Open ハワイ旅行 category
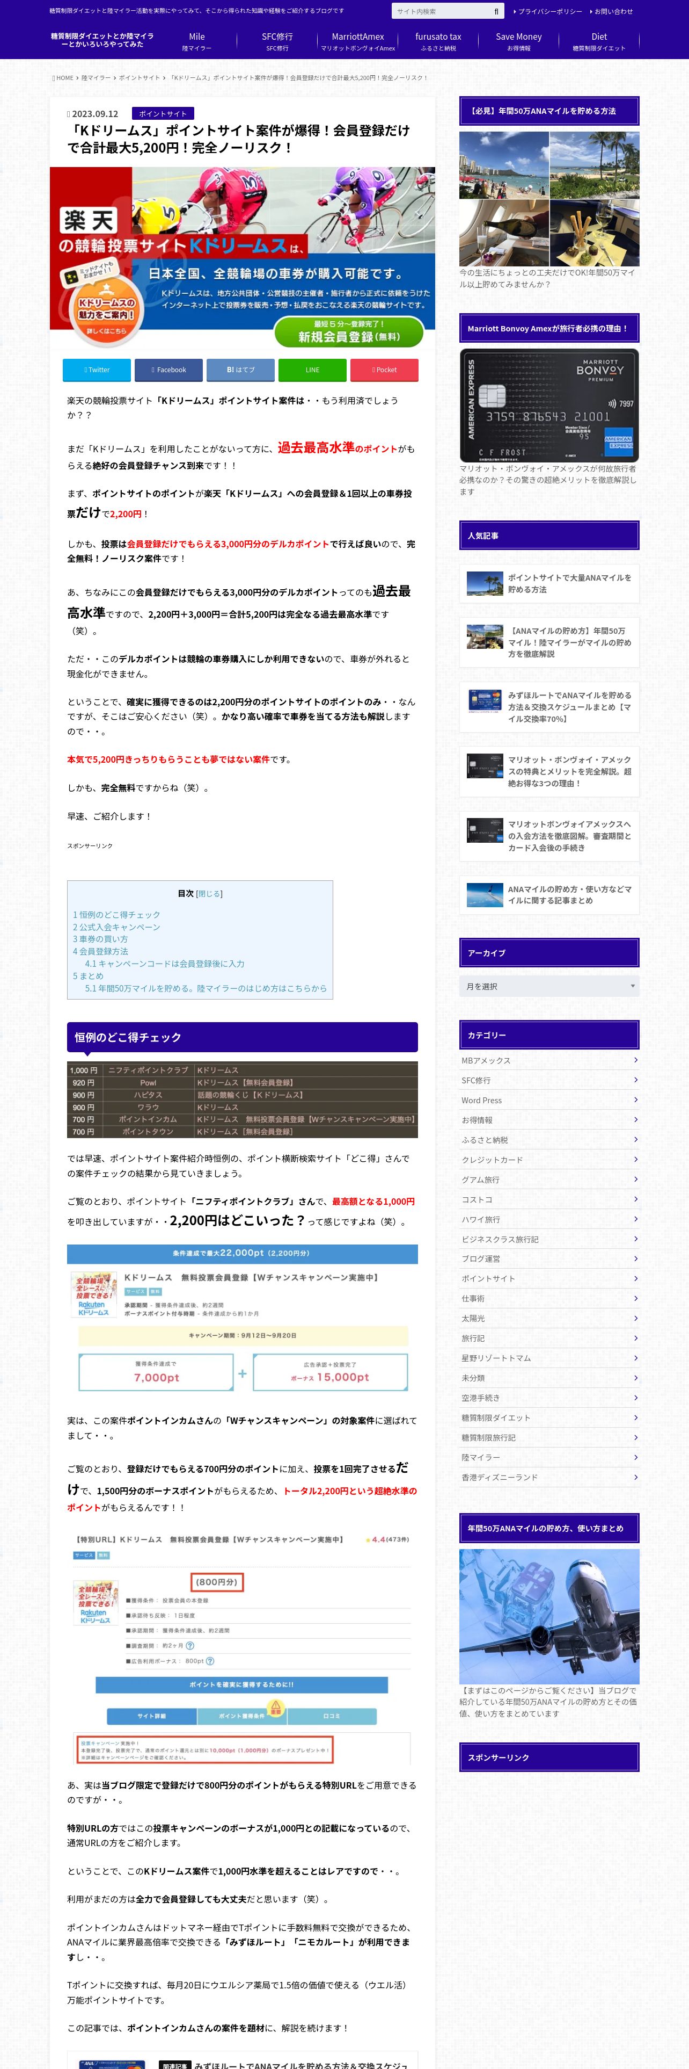 (x=548, y=1219)
